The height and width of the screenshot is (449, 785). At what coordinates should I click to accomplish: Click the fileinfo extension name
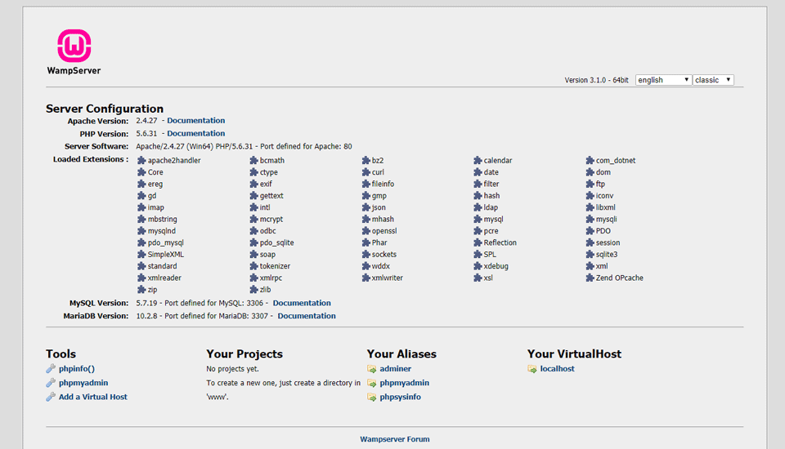click(x=383, y=184)
